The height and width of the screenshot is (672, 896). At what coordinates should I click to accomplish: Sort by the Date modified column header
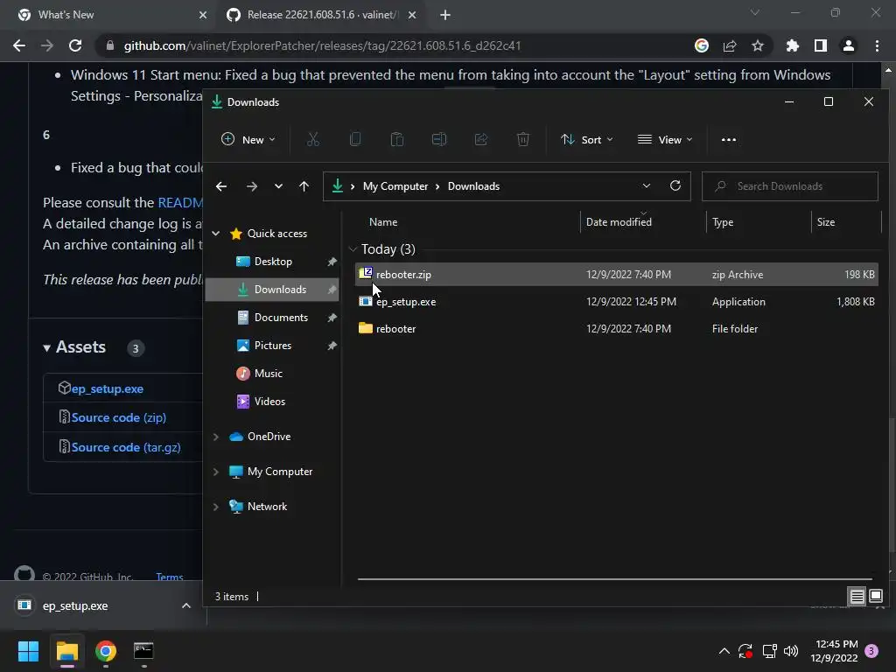(619, 222)
